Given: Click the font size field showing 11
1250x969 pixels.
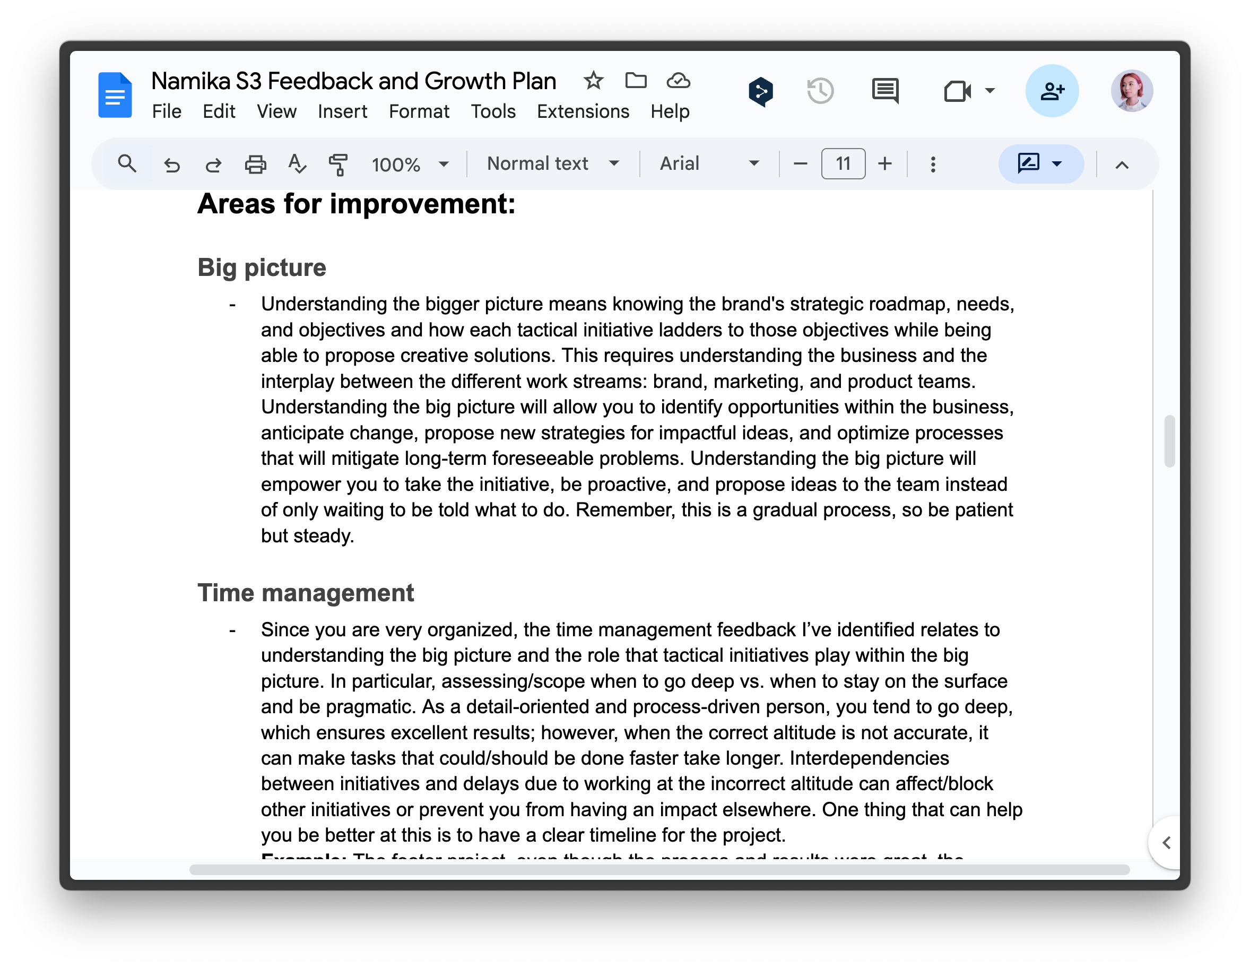Looking at the screenshot, I should 843,163.
